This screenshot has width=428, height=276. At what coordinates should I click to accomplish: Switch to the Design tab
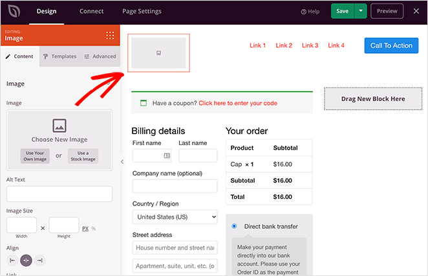(x=47, y=11)
